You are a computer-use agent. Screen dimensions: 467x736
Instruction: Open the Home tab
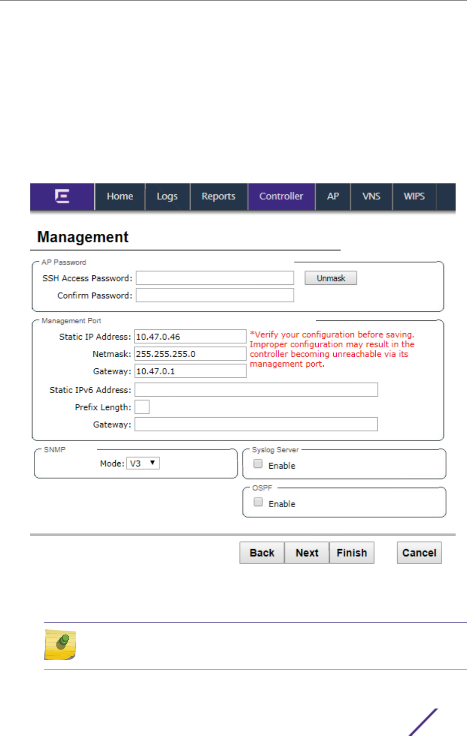pos(120,196)
